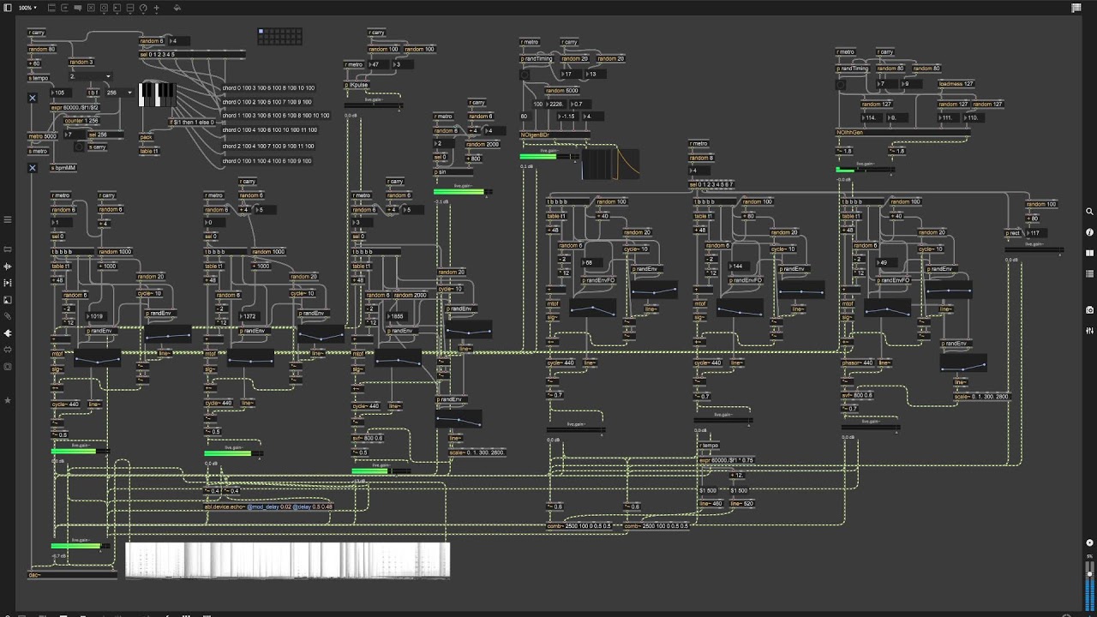Image resolution: width=1097 pixels, height=617 pixels.
Task: Open the plug-ins puzzle icon in left sidebar
Action: [x=8, y=332]
